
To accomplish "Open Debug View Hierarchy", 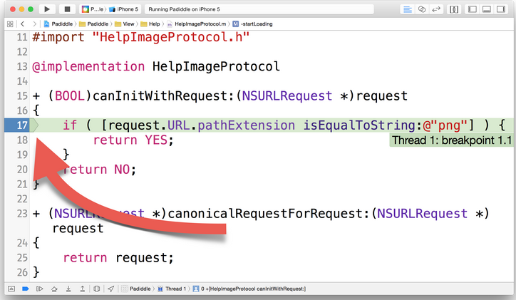I will (x=96, y=289).
